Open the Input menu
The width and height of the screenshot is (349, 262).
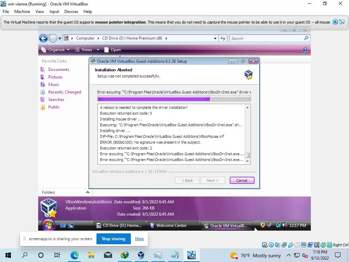(x=54, y=12)
